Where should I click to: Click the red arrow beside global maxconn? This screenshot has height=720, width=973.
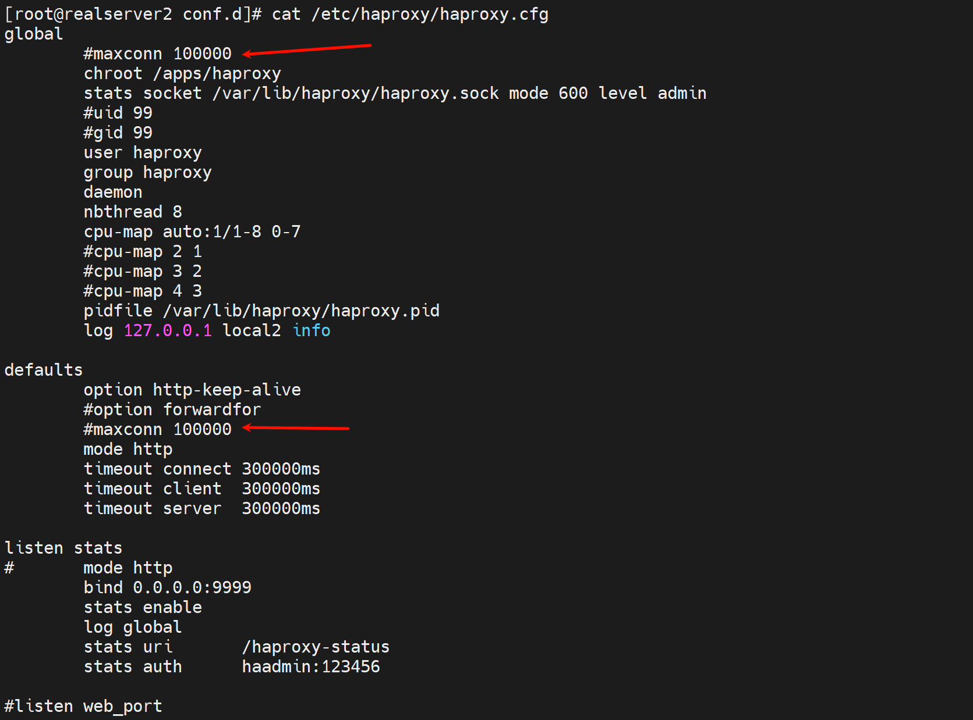306,49
